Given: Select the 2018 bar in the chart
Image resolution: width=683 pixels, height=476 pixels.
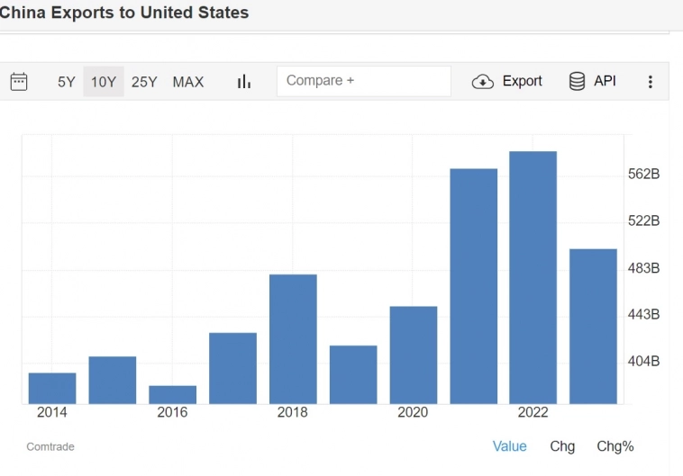Looking at the screenshot, I should click(x=293, y=338).
